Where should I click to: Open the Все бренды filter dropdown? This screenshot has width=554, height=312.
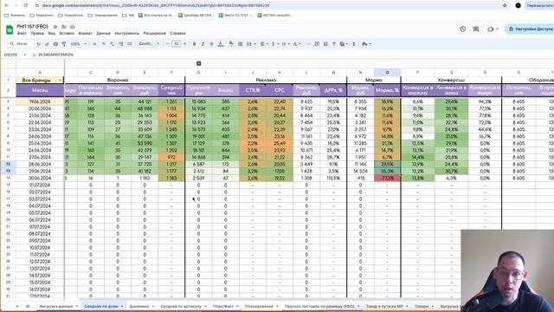click(60, 81)
